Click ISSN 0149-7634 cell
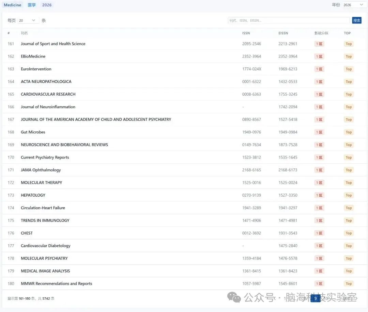Viewport: 368px width, 312px height. click(x=251, y=145)
